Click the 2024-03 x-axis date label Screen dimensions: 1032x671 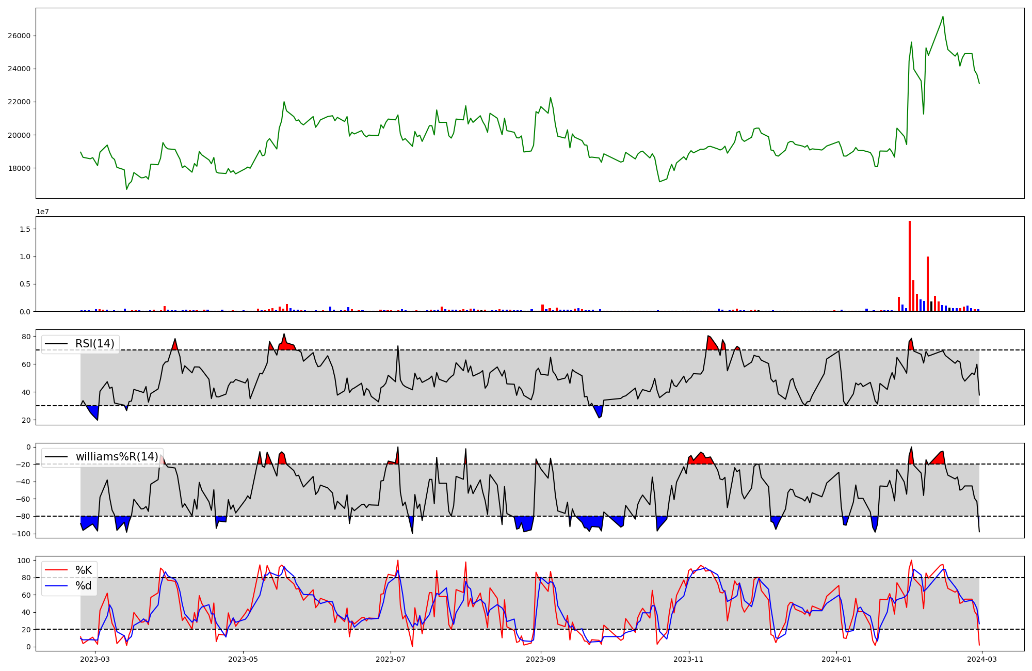[x=981, y=659]
